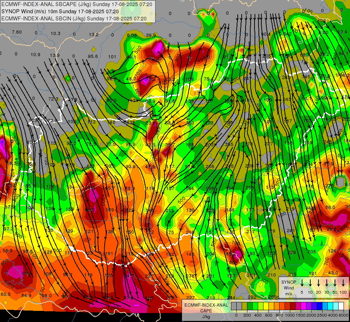Click the 84.9 value on the map

[x=26, y=296]
